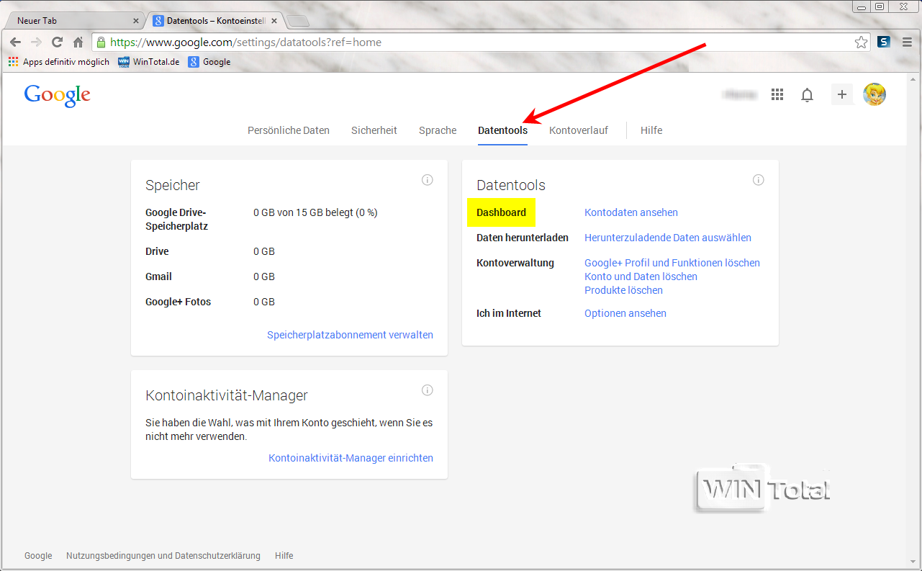Go back using the browser back arrow

(15, 42)
